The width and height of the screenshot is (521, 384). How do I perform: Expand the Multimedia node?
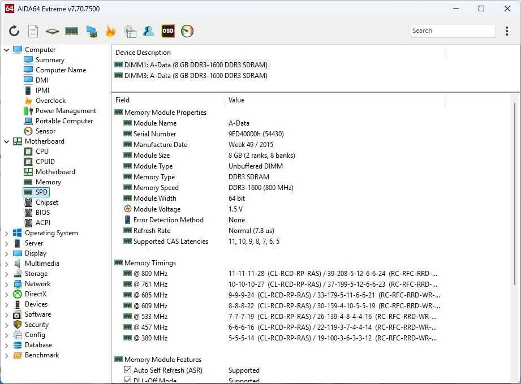tap(6, 264)
